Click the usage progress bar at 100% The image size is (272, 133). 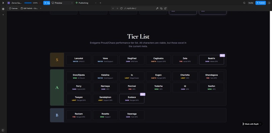[28, 3]
